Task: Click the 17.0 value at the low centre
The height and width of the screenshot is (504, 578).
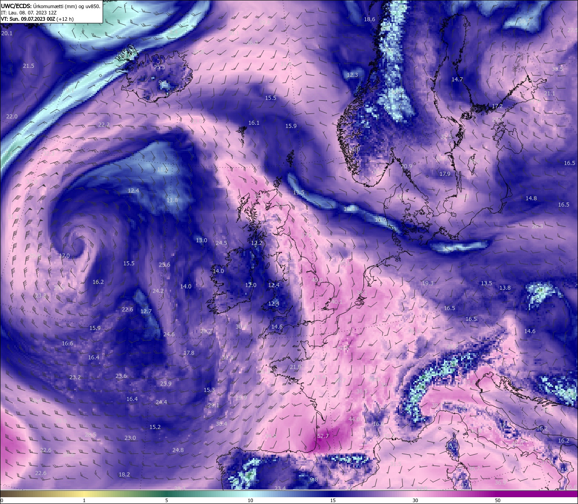Action: (x=64, y=256)
